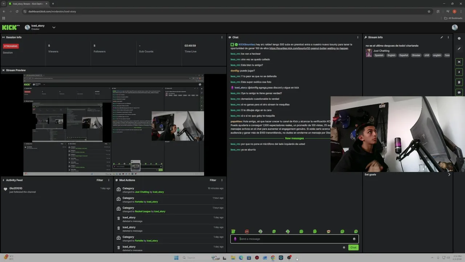Click the lightning bolt icon in the right sidebar
The width and height of the screenshot is (465, 262).
459,72
